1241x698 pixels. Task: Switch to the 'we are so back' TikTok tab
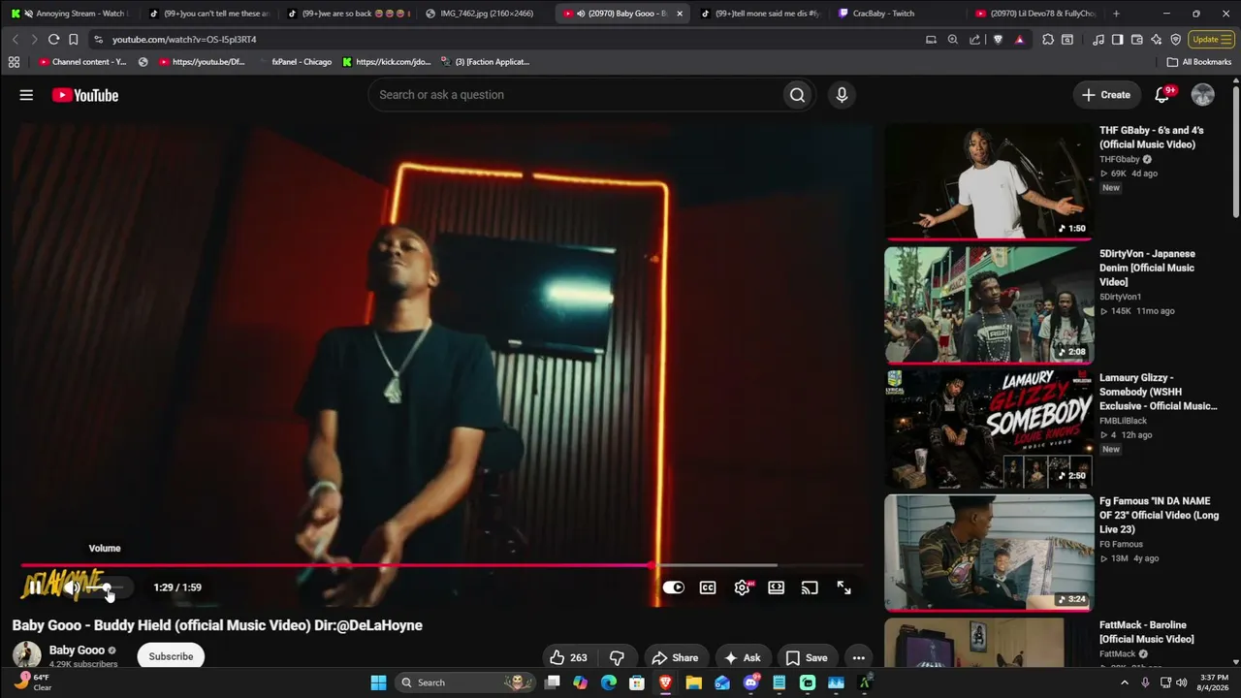click(347, 14)
